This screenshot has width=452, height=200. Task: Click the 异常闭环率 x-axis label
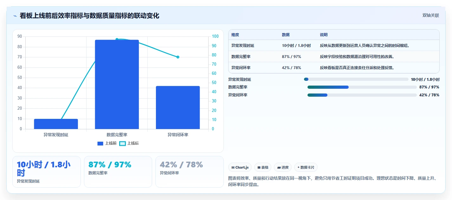click(x=178, y=135)
